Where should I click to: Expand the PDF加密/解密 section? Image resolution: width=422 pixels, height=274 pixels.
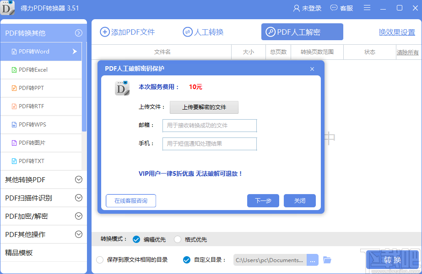(x=43, y=216)
